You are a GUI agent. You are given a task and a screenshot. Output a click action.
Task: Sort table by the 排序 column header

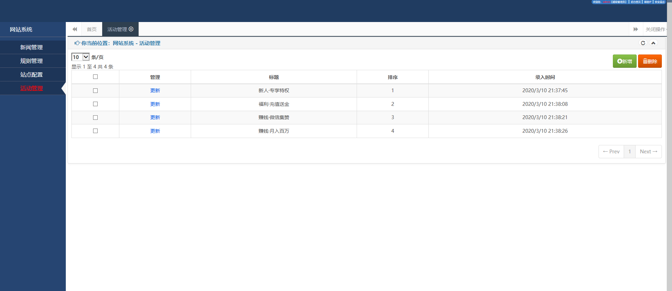click(392, 77)
